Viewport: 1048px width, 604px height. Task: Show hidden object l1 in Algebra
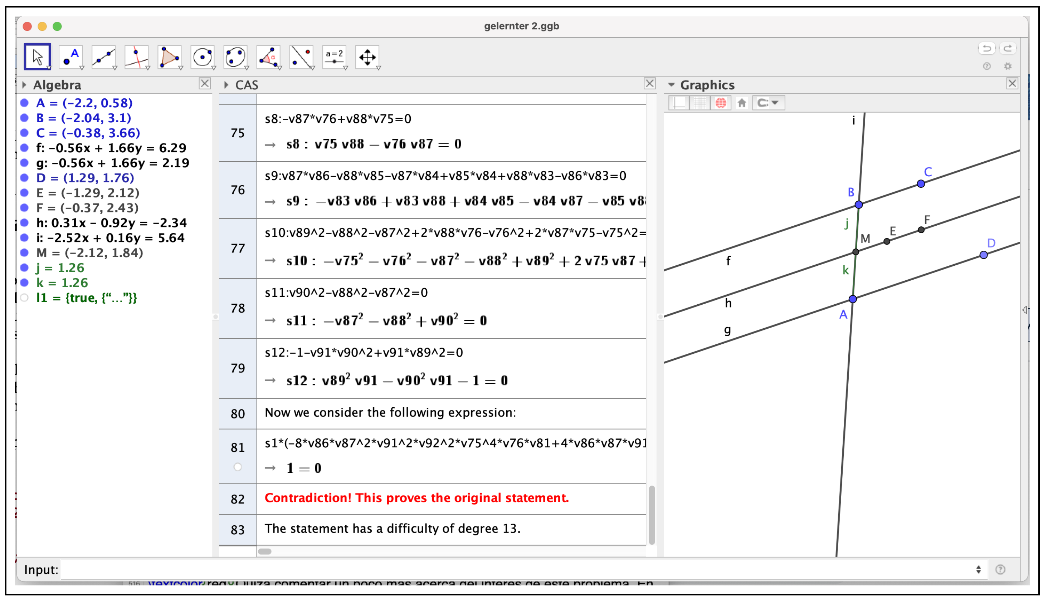(x=24, y=298)
